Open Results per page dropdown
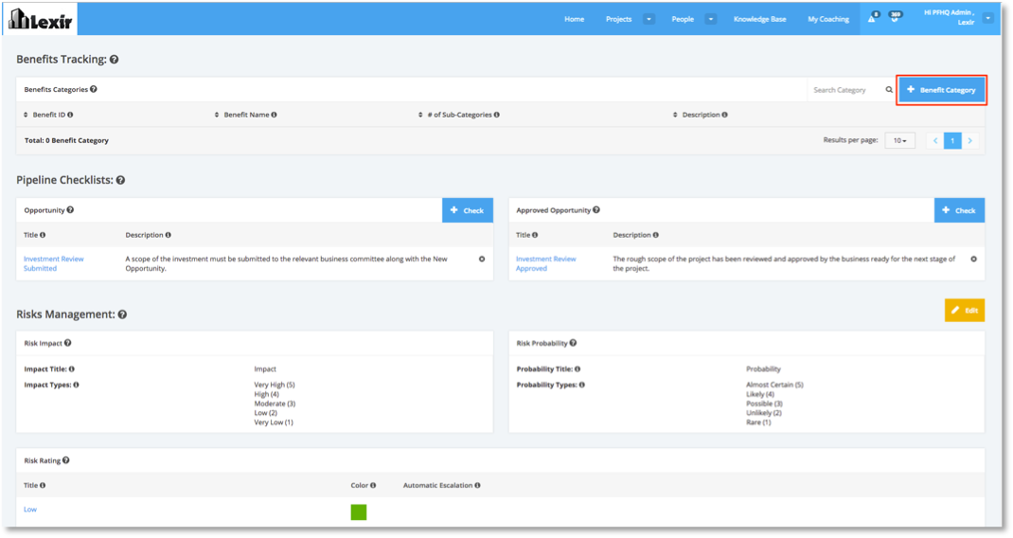This screenshot has height=538, width=1013. pos(900,140)
